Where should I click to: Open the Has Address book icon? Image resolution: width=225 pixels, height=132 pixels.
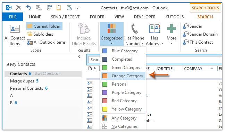click(155, 29)
